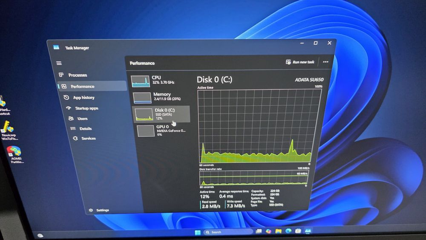The height and width of the screenshot is (240, 426).
Task: Click the App history clock icon
Action: (x=66, y=97)
